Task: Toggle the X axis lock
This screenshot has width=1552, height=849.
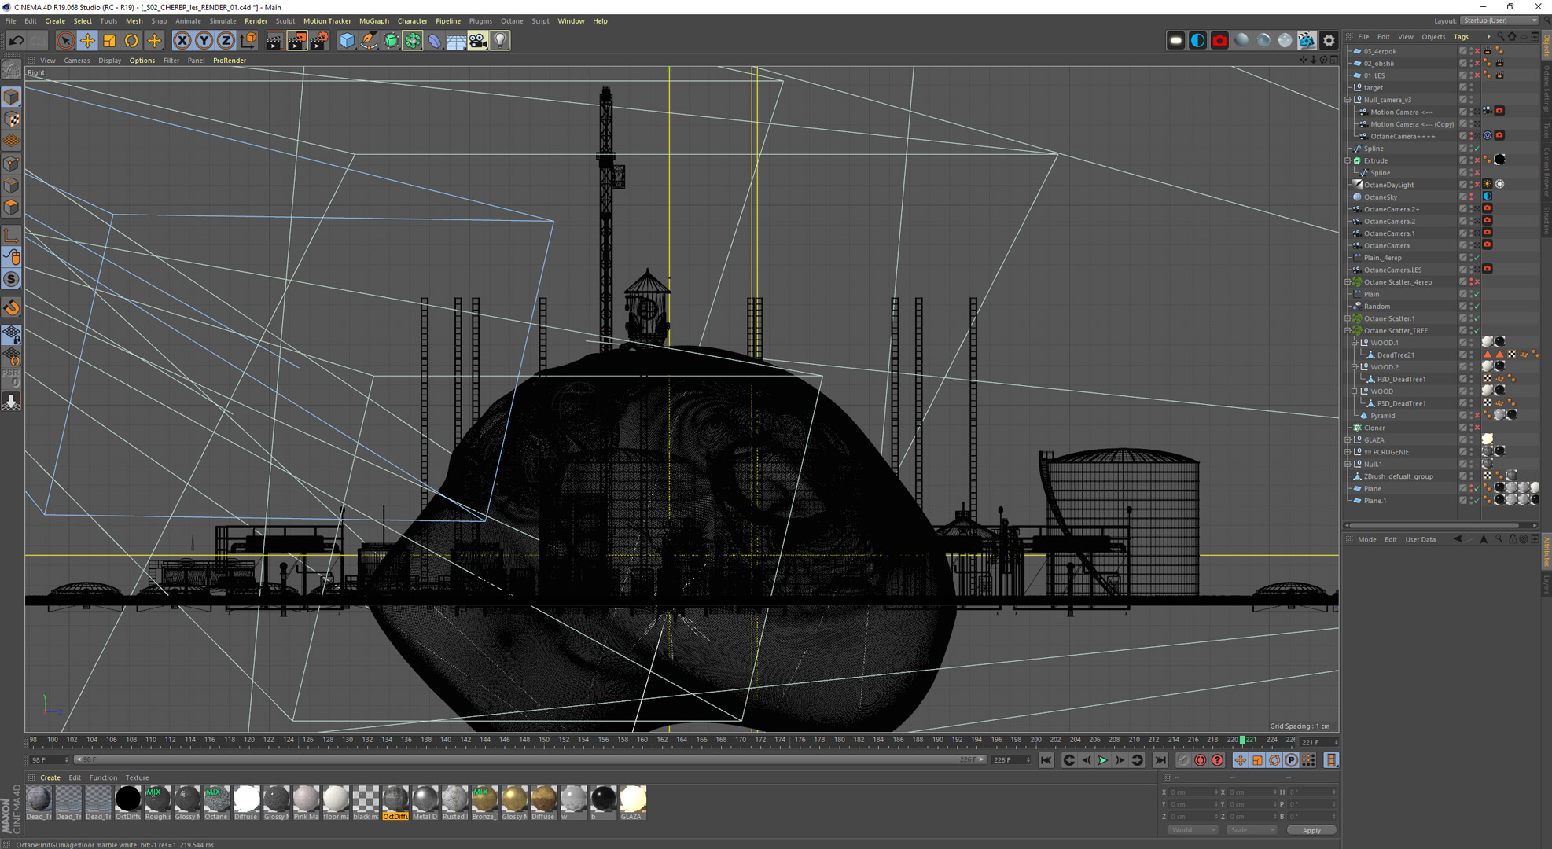Action: click(182, 40)
